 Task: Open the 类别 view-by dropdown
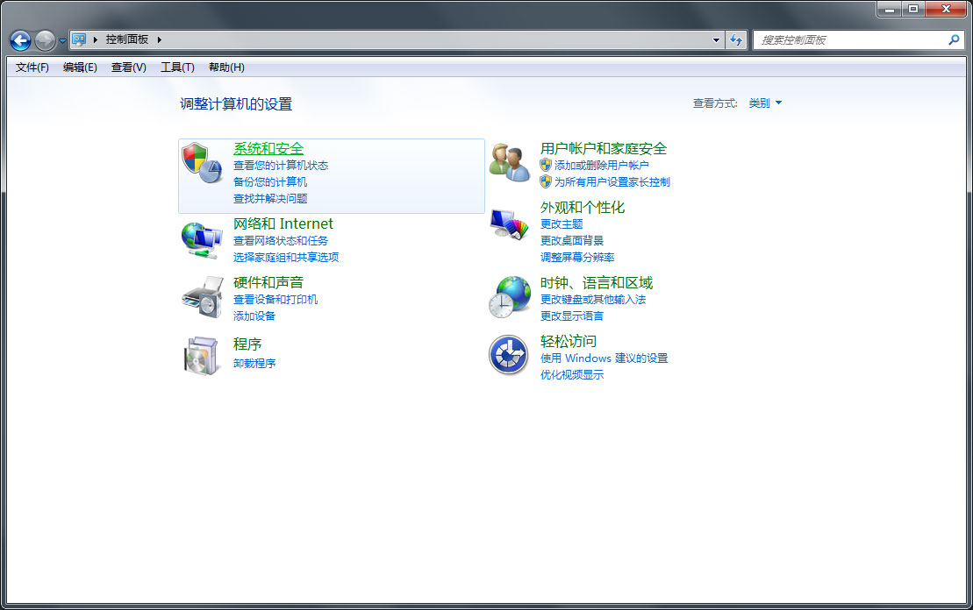(764, 103)
